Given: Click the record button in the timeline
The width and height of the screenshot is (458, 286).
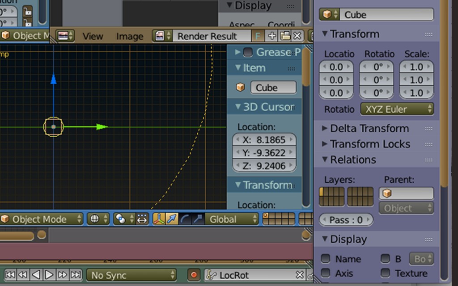Looking at the screenshot, I should [x=193, y=275].
